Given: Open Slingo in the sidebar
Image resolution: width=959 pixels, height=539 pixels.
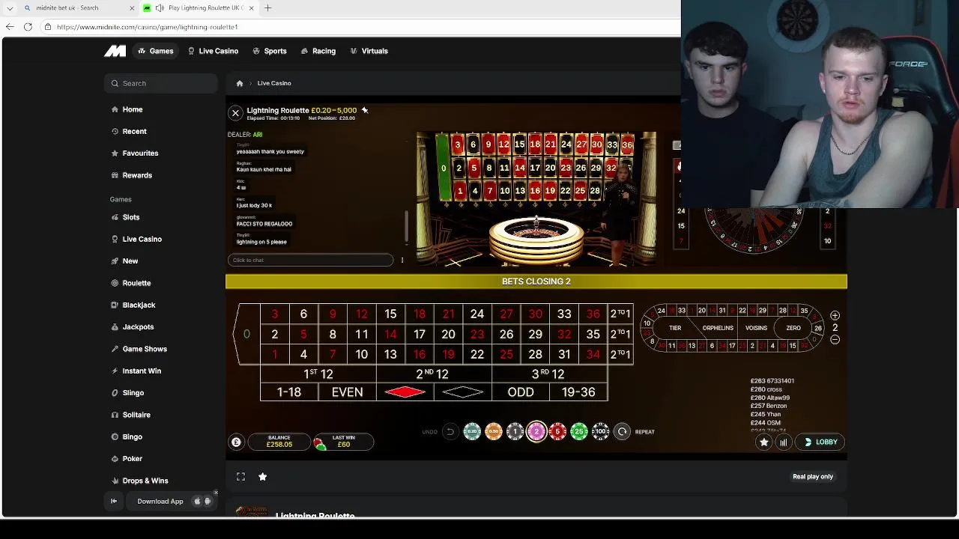Looking at the screenshot, I should click(127, 392).
